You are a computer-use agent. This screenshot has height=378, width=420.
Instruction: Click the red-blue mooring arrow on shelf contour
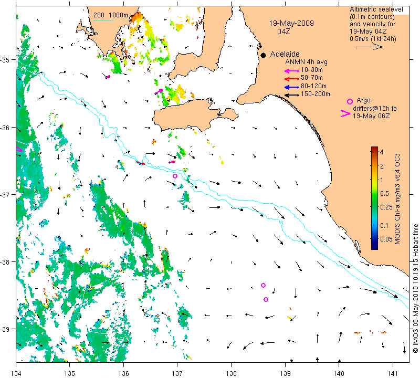[x=140, y=163]
